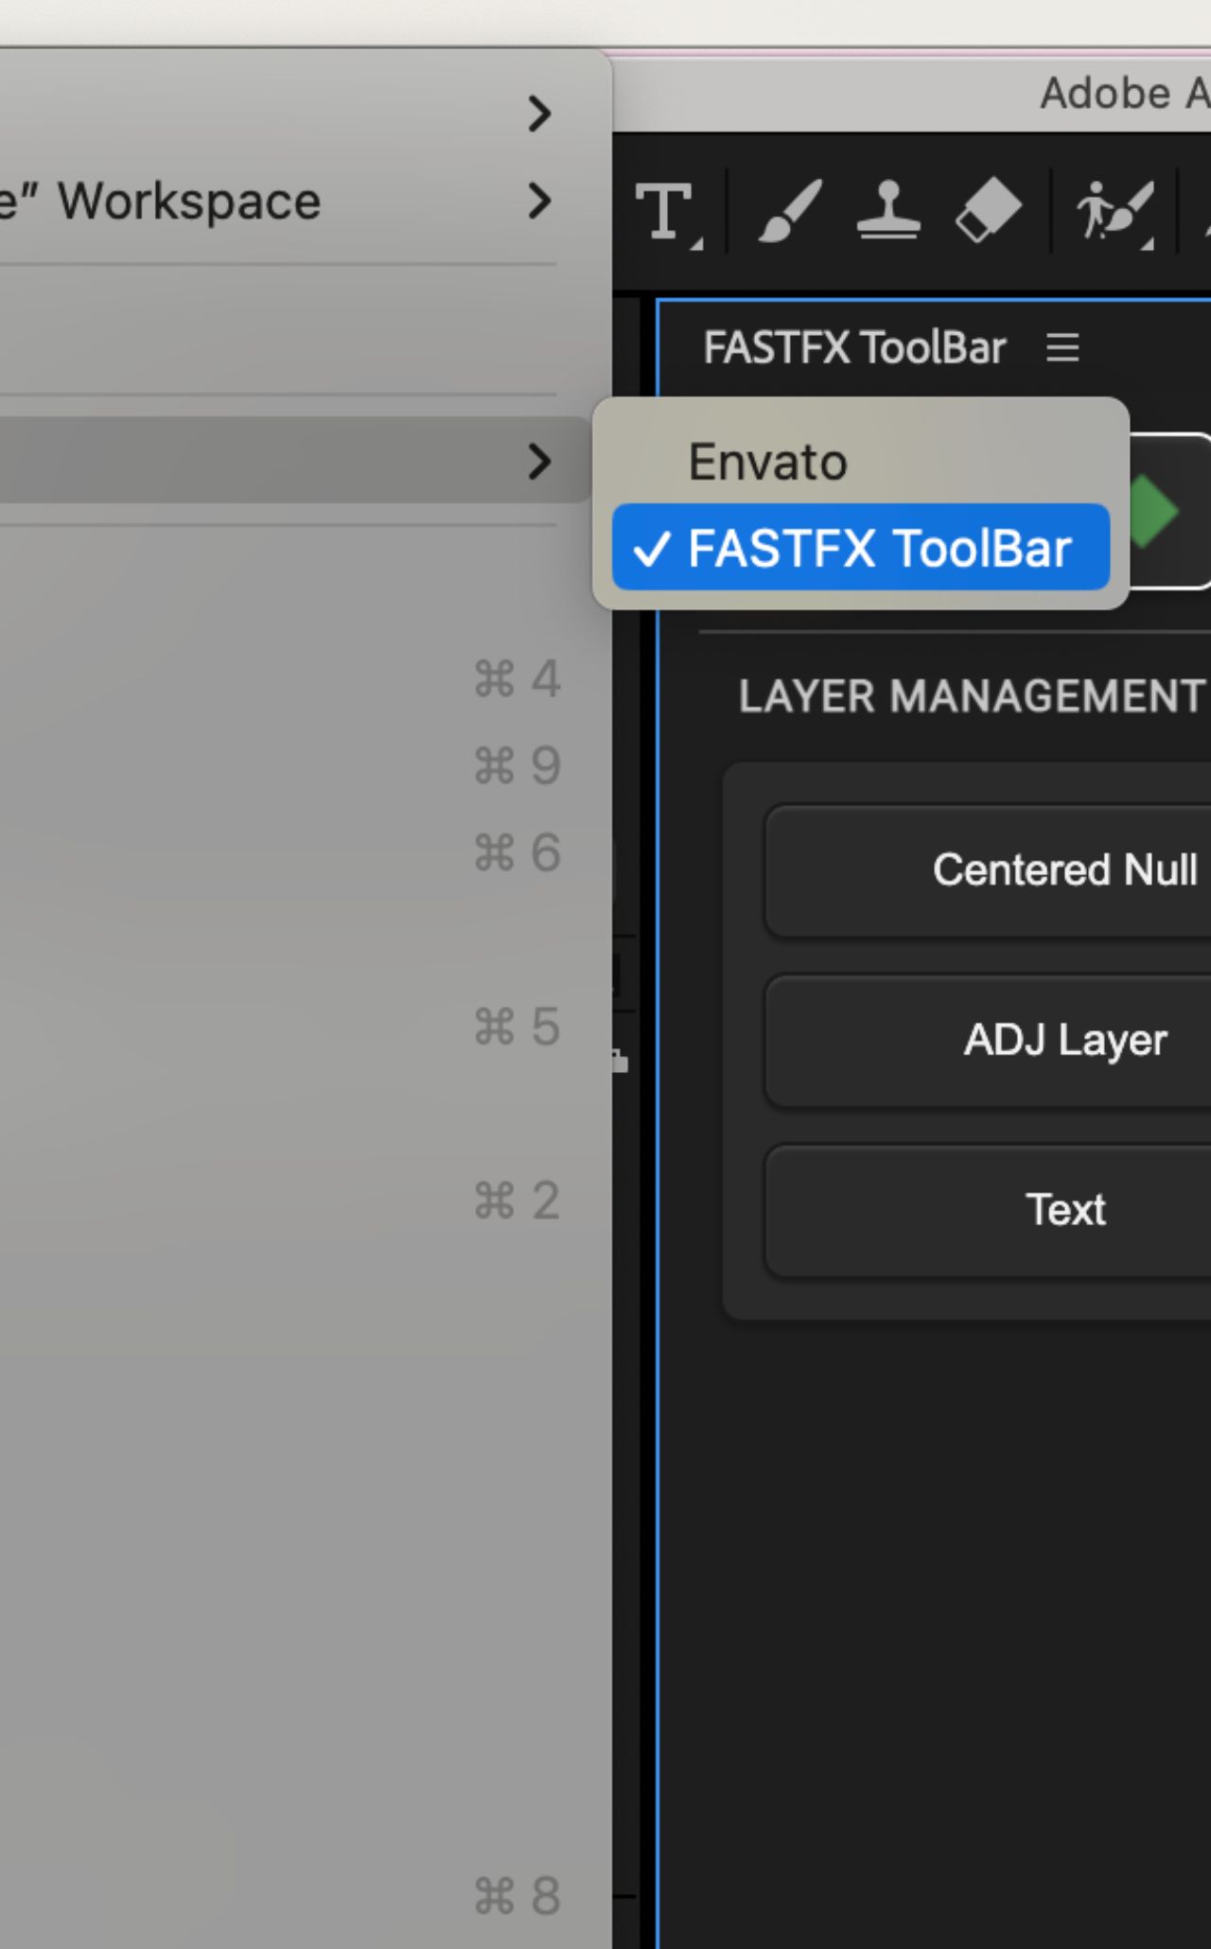Select the Eraser tool
The height and width of the screenshot is (1949, 1211).
988,210
